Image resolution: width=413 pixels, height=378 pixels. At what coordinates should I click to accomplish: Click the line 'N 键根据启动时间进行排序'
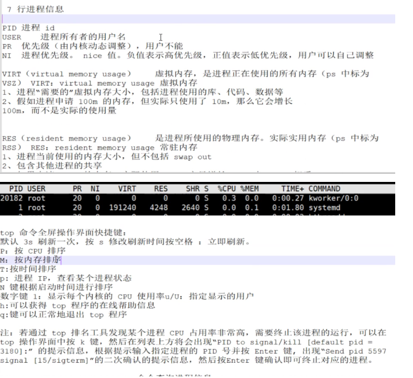(57, 287)
